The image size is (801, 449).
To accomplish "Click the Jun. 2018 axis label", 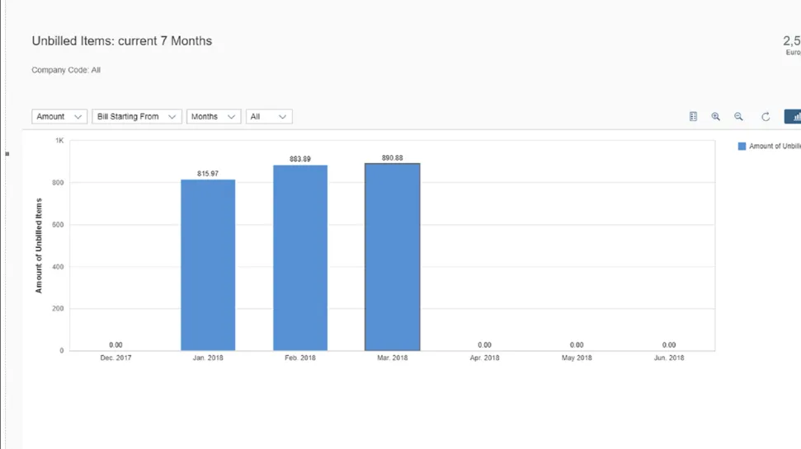I will [668, 358].
